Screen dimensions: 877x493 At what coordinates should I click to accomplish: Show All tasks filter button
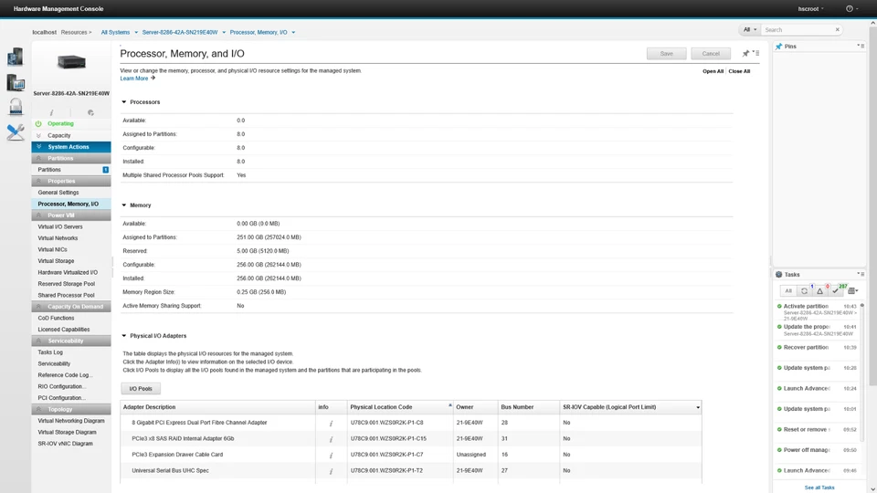(788, 290)
